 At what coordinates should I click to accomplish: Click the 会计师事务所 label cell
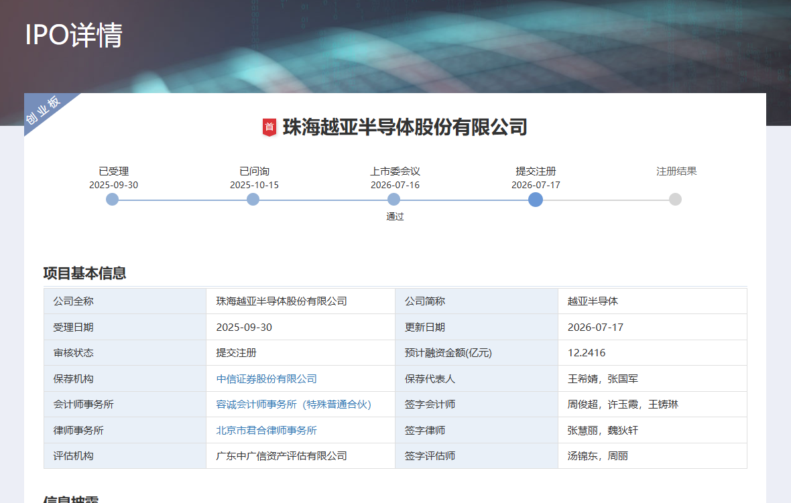pos(125,405)
